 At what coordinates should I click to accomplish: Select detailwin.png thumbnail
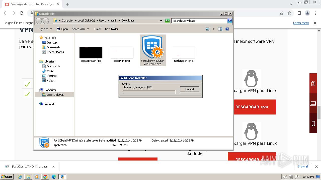[x=122, y=52]
